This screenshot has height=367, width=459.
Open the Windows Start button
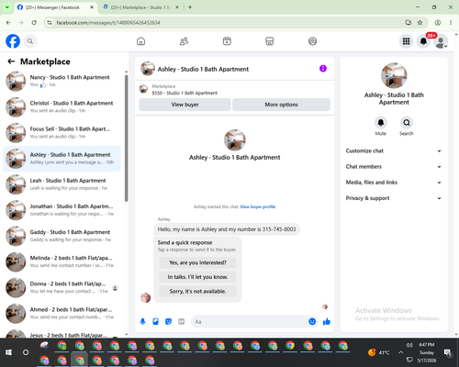point(8,352)
